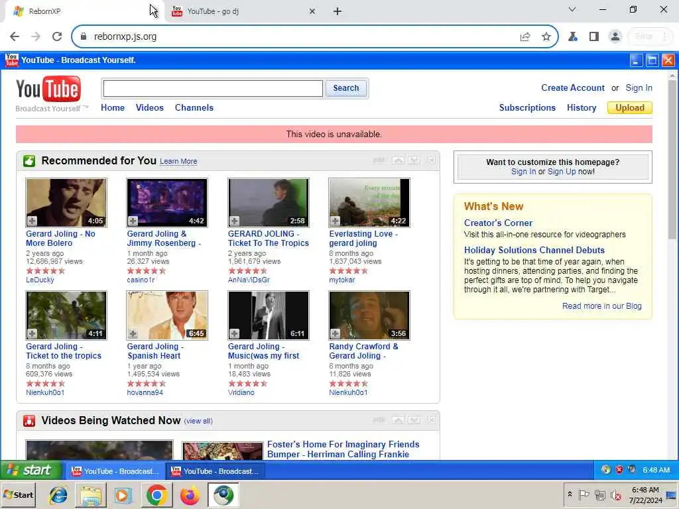Open Internet Explorer from the taskbar
This screenshot has width=679, height=509.
(x=58, y=494)
